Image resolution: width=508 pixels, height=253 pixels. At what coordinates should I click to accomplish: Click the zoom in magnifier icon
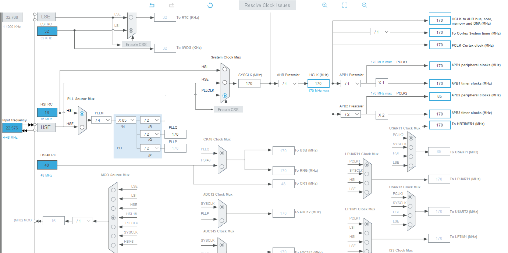[x=325, y=5]
